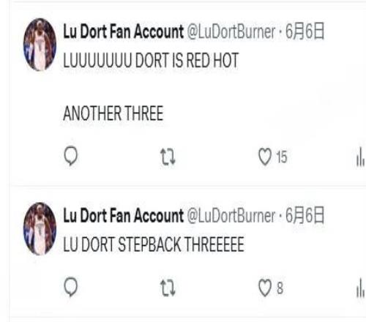Open profile picture on second tweet

click(x=40, y=228)
